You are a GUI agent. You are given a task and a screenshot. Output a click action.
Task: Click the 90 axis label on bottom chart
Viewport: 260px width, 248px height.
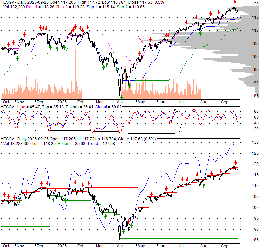coord(256,229)
